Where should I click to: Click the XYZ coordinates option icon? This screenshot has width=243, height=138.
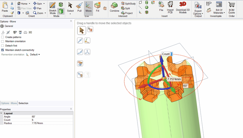pyautogui.click(x=30, y=32)
